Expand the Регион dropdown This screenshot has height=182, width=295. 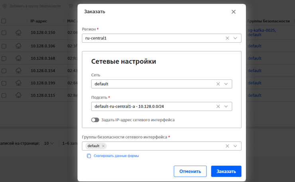coord(235,38)
